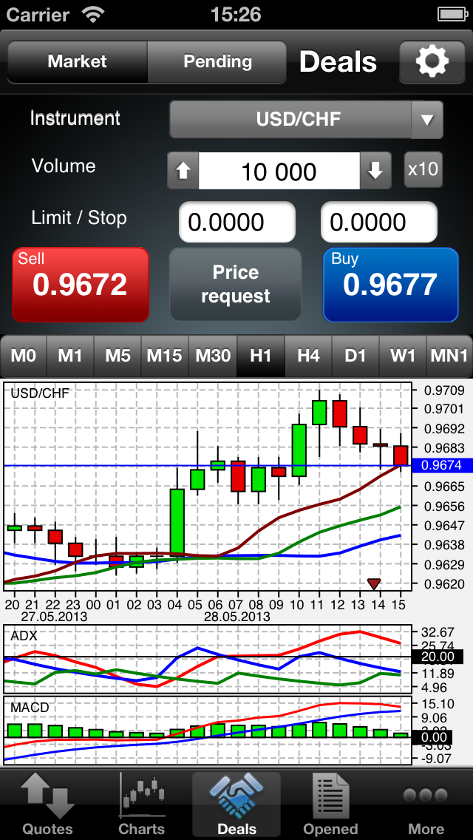Select the D1 timeframe tab
The width and height of the screenshot is (473, 840).
[x=355, y=356]
